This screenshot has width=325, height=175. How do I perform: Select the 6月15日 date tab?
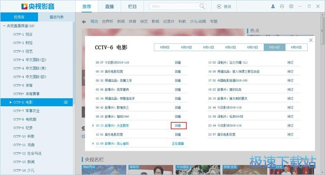[296, 47]
